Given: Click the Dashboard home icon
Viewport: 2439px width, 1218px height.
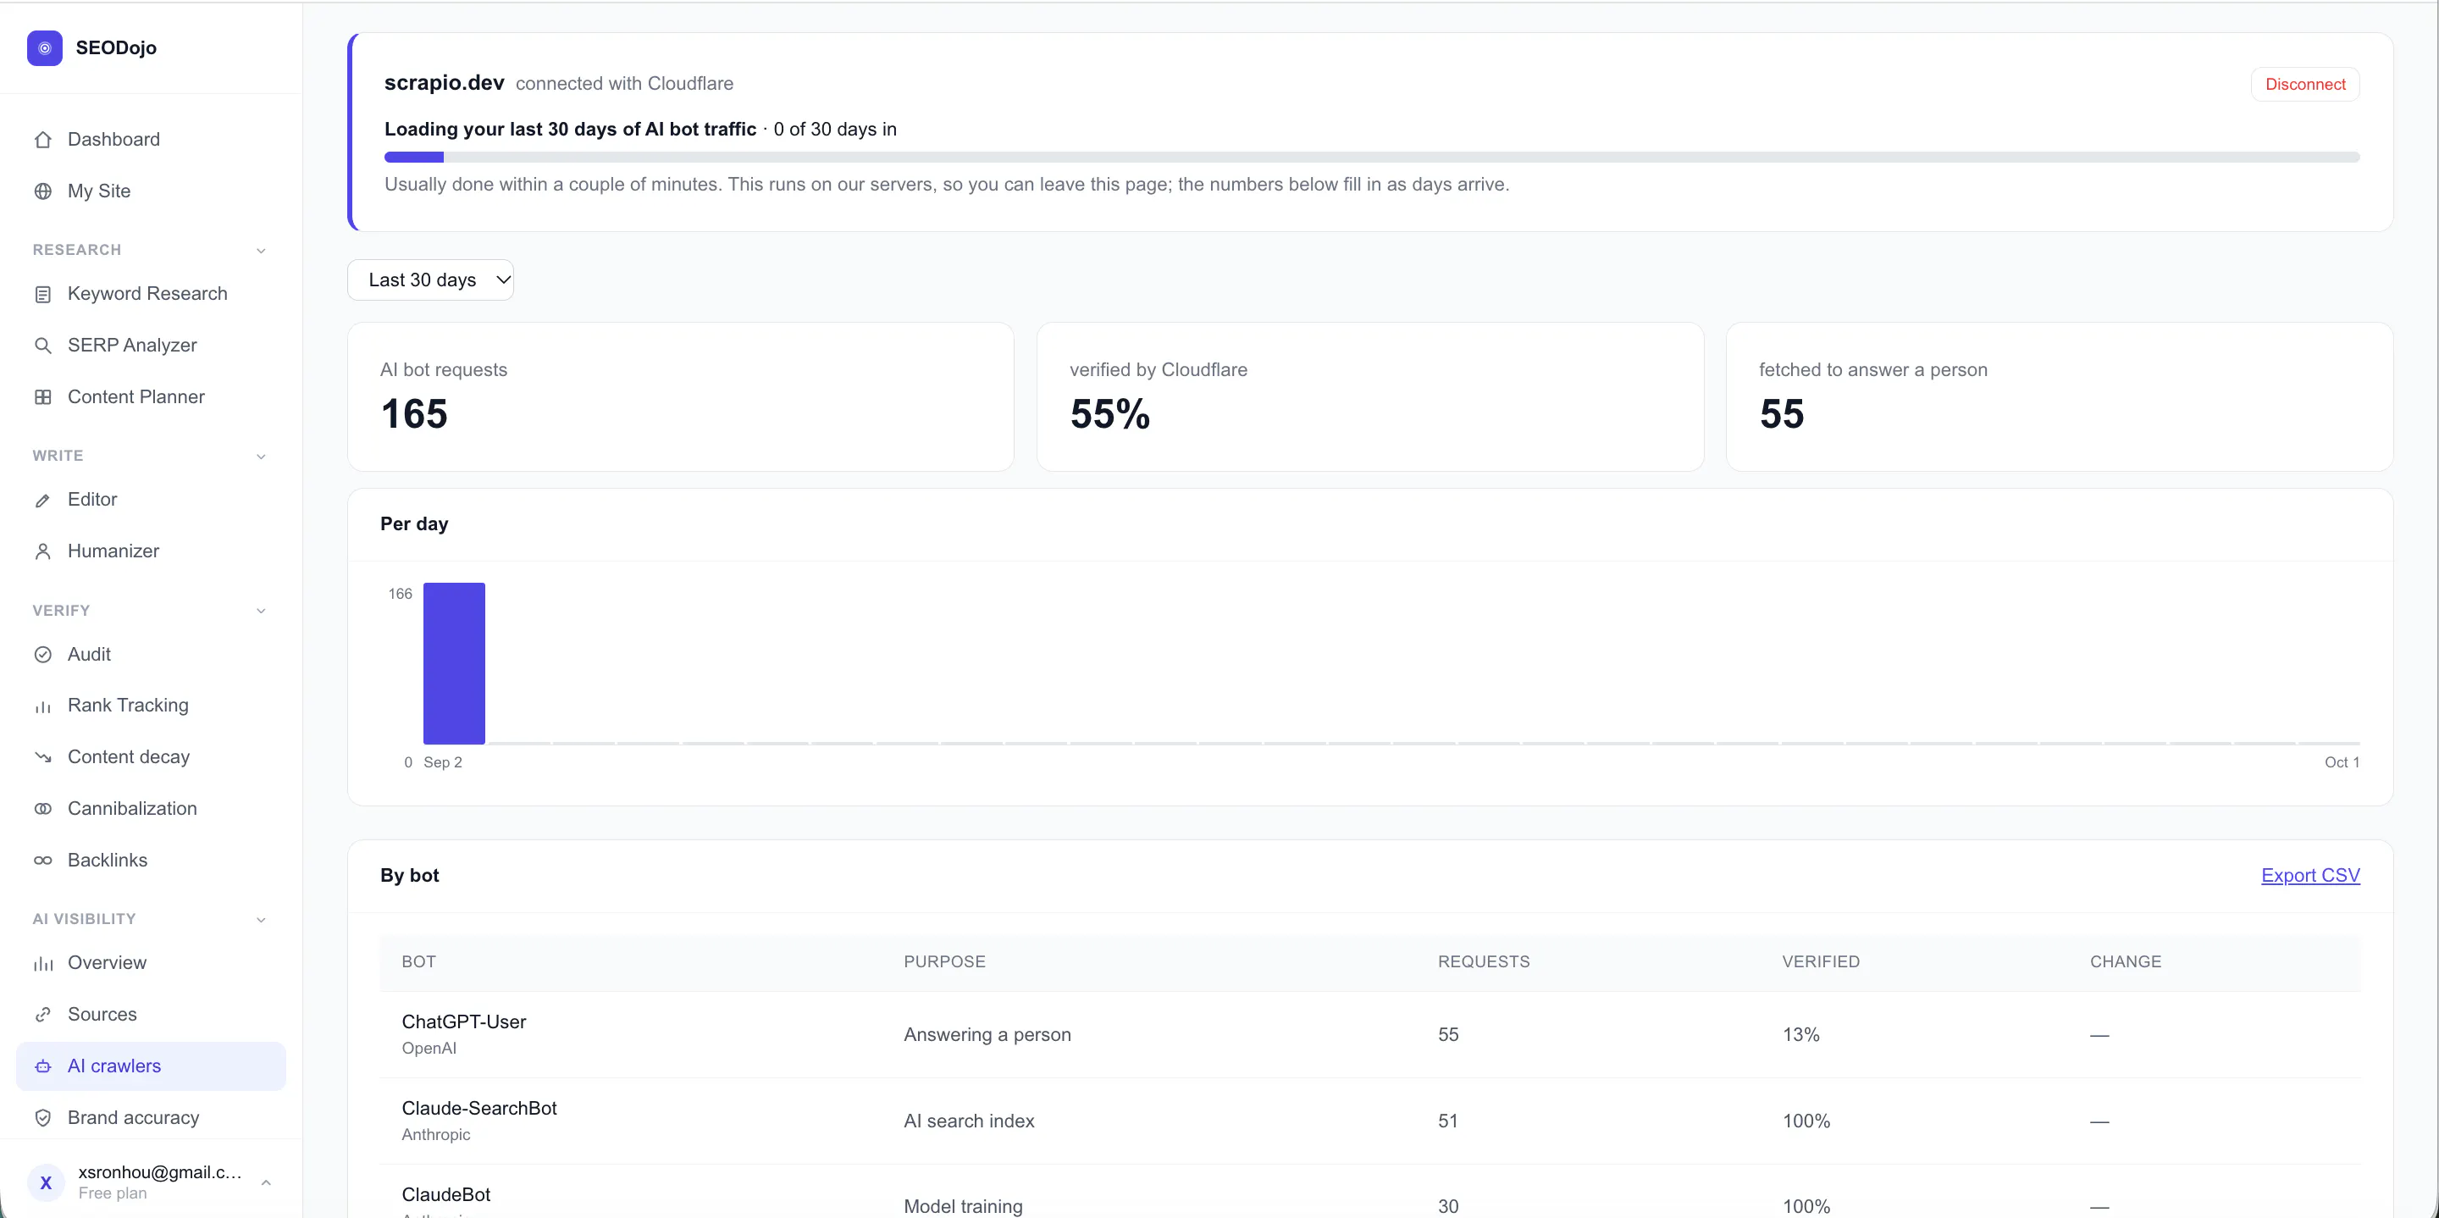Looking at the screenshot, I should [42, 140].
